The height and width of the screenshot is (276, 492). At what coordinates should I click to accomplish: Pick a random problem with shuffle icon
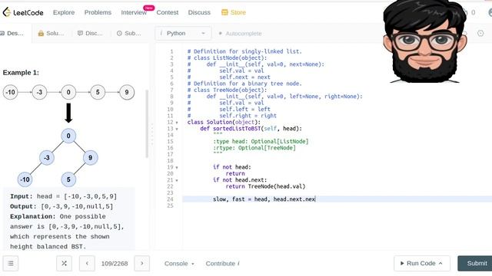pos(64,264)
